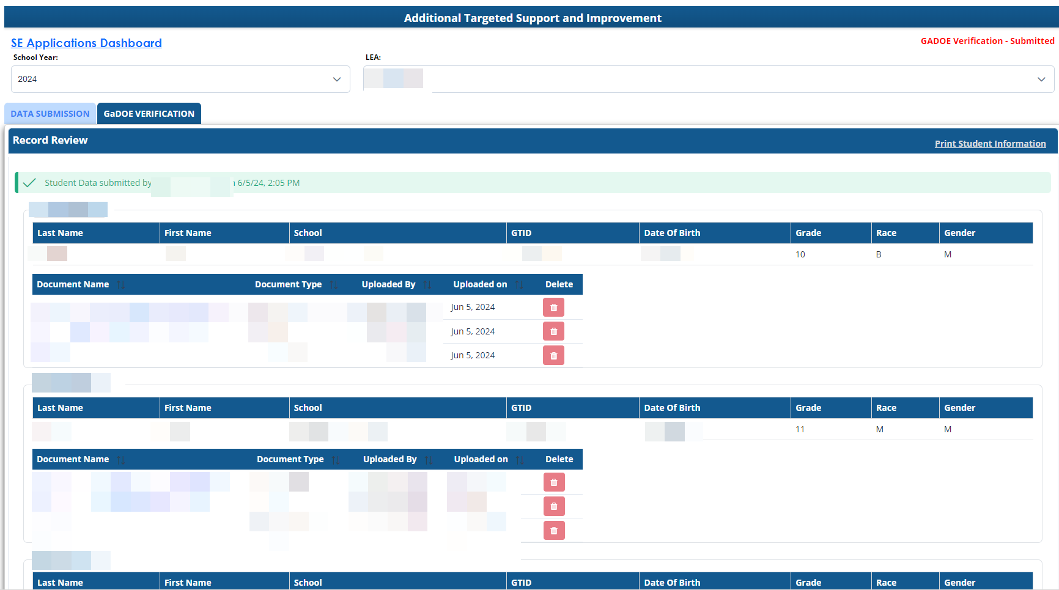Sort second table by Document Type

[x=336, y=460]
